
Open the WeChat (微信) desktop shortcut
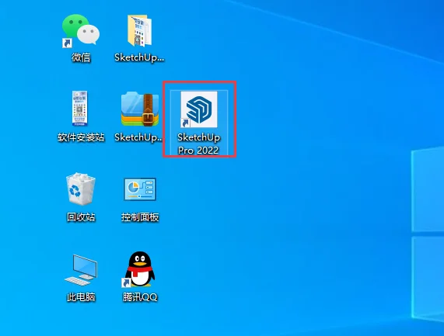pyautogui.click(x=81, y=30)
